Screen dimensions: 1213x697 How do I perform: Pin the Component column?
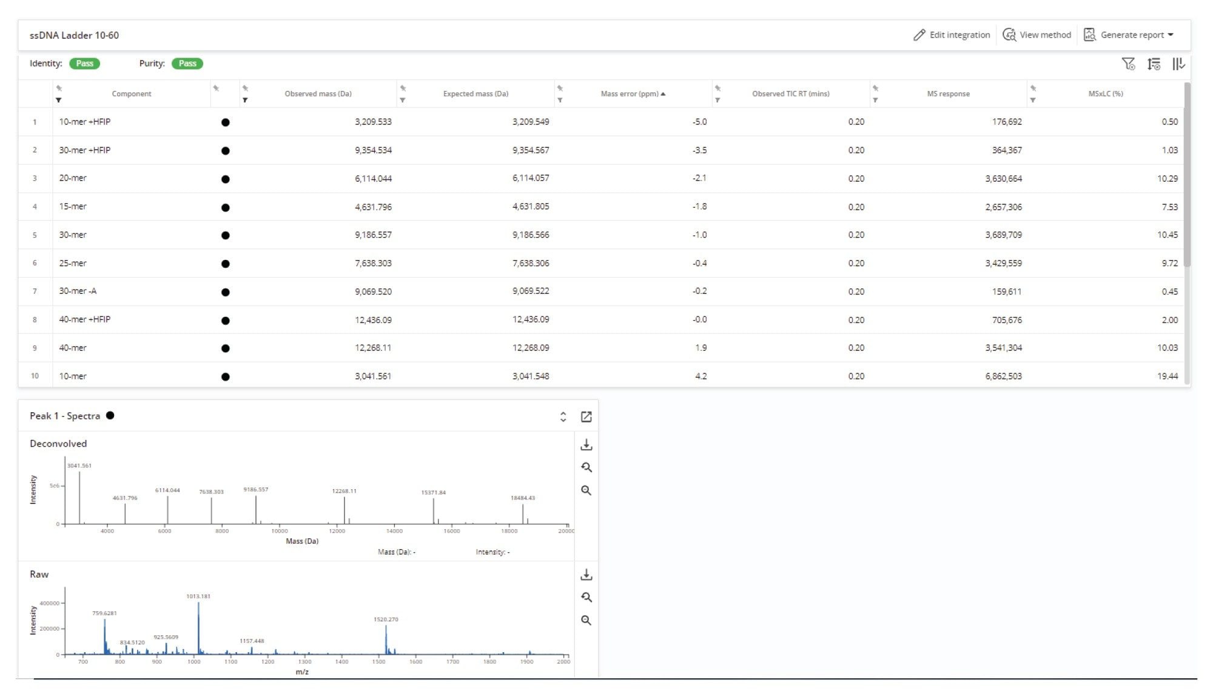(59, 88)
